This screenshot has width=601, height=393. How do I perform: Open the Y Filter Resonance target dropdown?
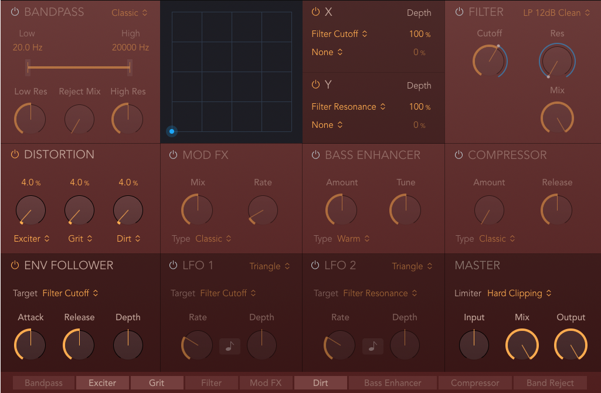pyautogui.click(x=348, y=107)
